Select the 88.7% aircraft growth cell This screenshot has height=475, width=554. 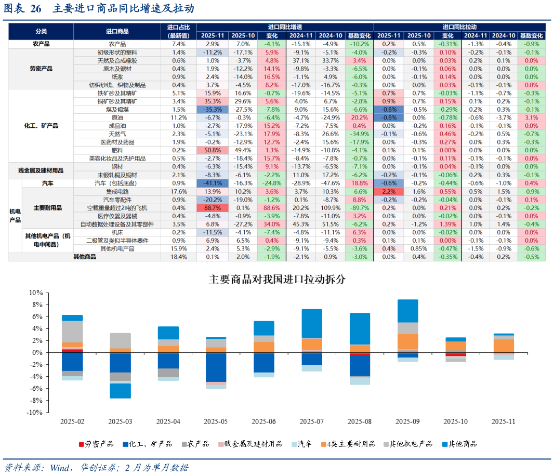[213, 208]
